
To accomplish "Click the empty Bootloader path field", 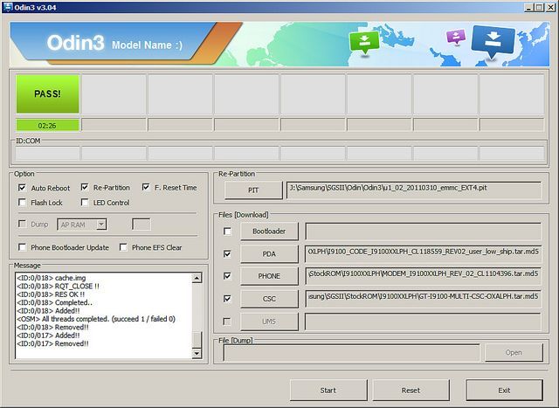I will coord(424,232).
